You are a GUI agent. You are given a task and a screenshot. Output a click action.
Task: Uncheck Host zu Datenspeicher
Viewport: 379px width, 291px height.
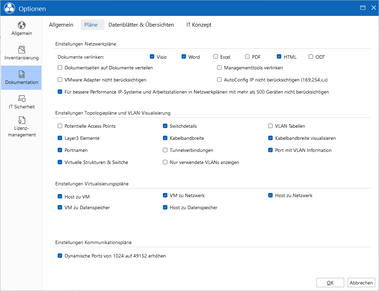click(165, 207)
